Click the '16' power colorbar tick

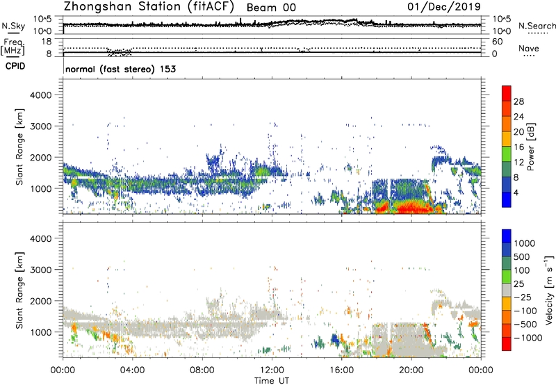[518, 147]
